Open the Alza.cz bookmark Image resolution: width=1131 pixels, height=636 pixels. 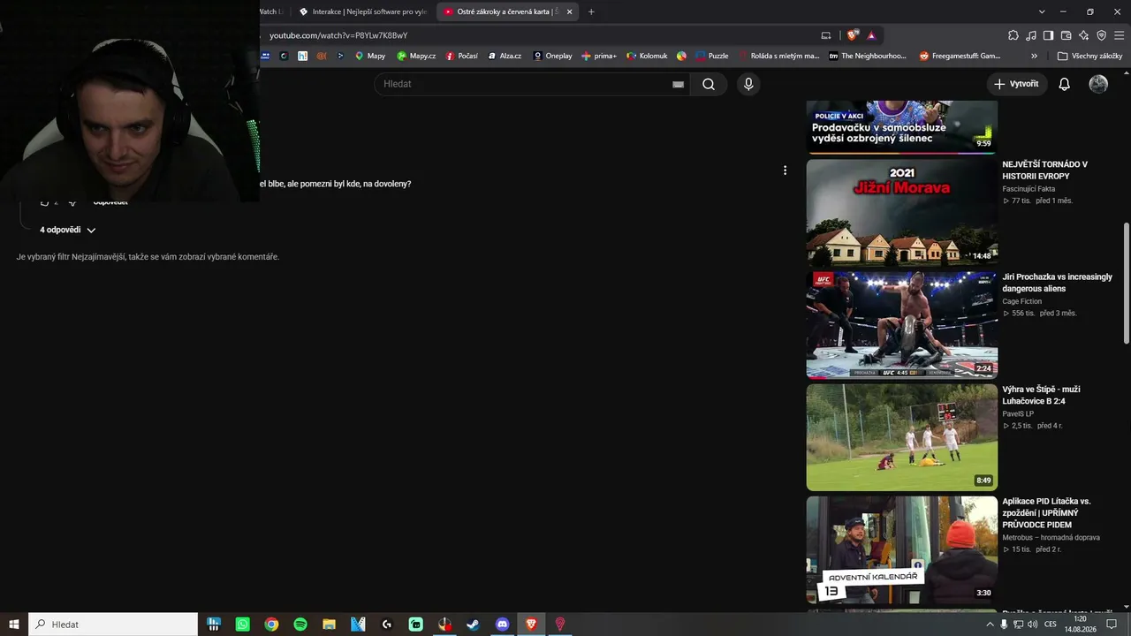(505, 56)
